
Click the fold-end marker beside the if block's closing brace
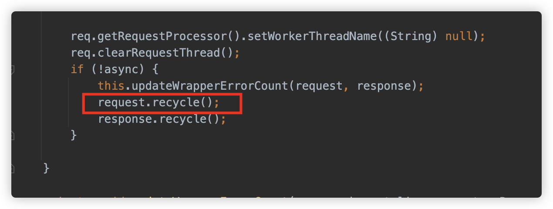(13, 135)
